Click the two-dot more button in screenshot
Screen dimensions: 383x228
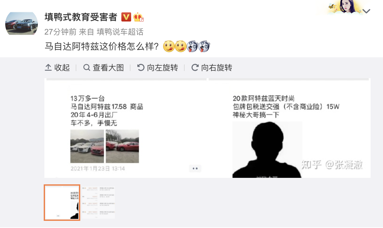pyautogui.click(x=195, y=168)
